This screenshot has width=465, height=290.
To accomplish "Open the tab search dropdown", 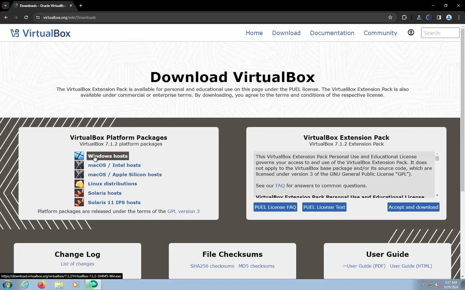I will pyautogui.click(x=5, y=6).
